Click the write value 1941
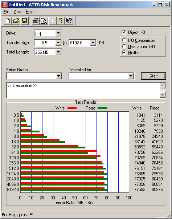The height and width of the screenshot is (219, 172). click(x=141, y=115)
